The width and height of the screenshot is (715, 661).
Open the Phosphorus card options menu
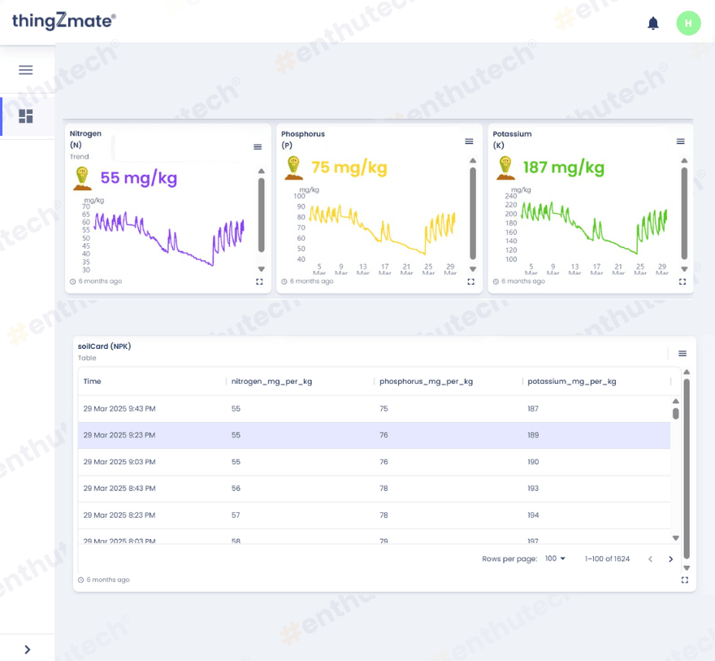click(469, 141)
